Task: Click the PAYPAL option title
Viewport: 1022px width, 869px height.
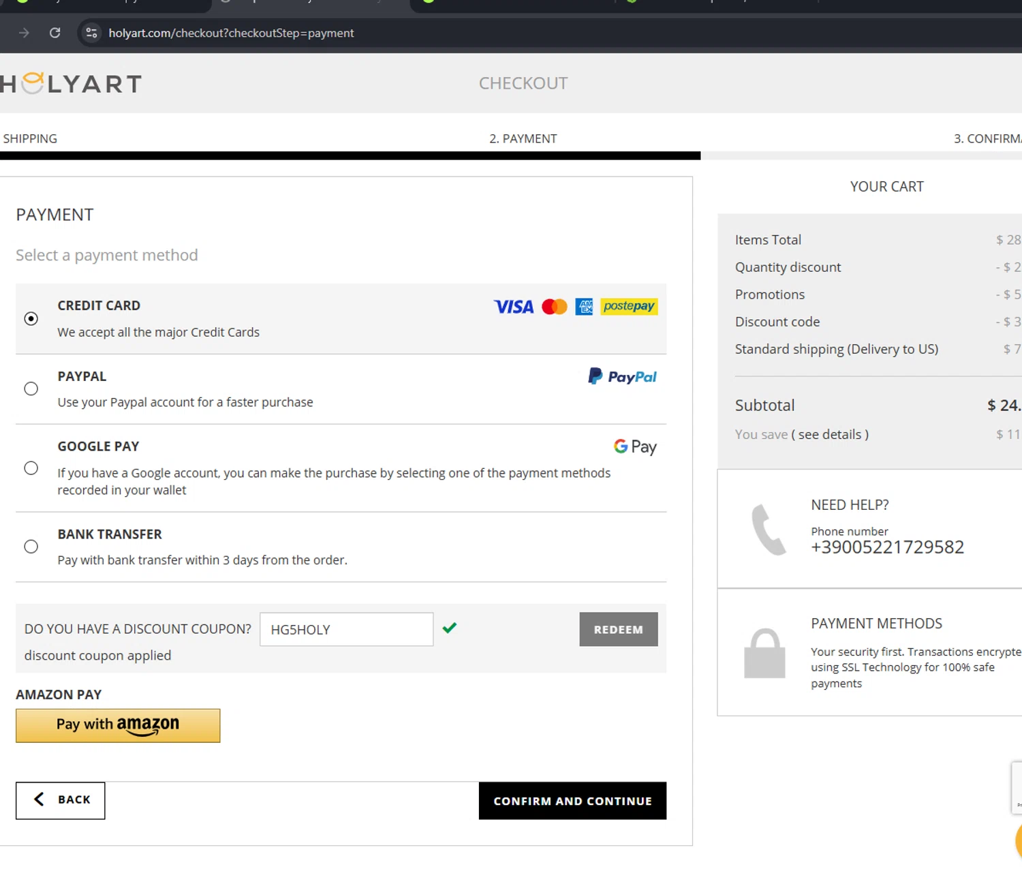Action: [82, 376]
